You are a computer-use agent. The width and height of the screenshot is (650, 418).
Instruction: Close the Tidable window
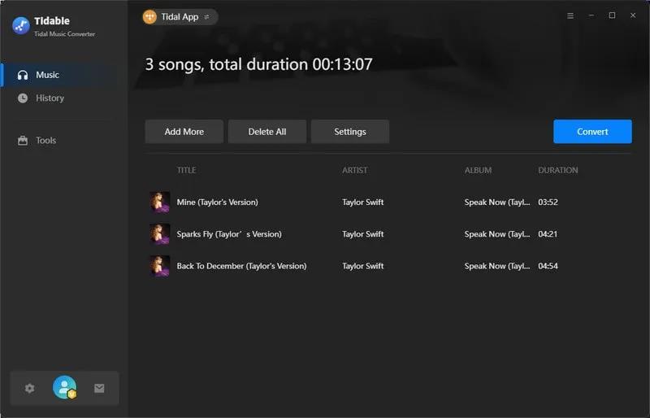(633, 15)
